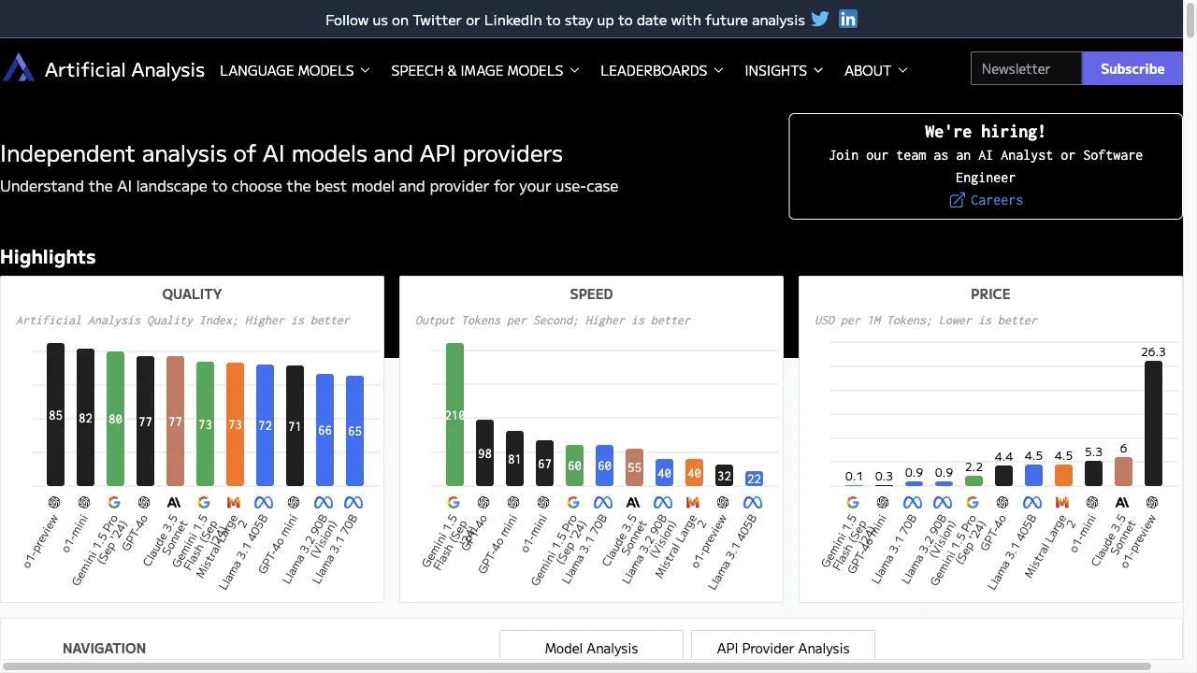Click Google logo under the 0.1 bar in Price chart
The width and height of the screenshot is (1197, 673).
click(x=853, y=503)
